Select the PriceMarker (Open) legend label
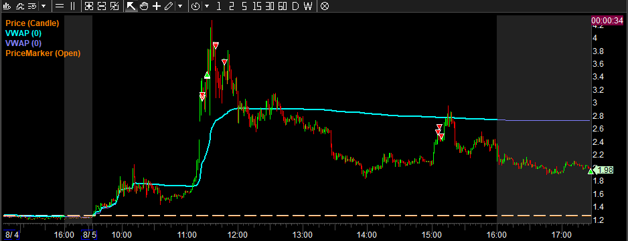 pos(43,53)
